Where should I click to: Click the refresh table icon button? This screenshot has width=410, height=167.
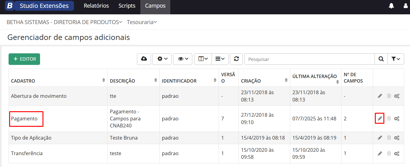[x=236, y=59]
